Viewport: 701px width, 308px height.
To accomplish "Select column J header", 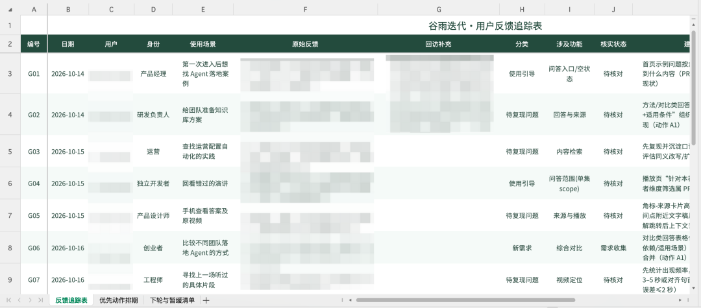I will pyautogui.click(x=613, y=9).
